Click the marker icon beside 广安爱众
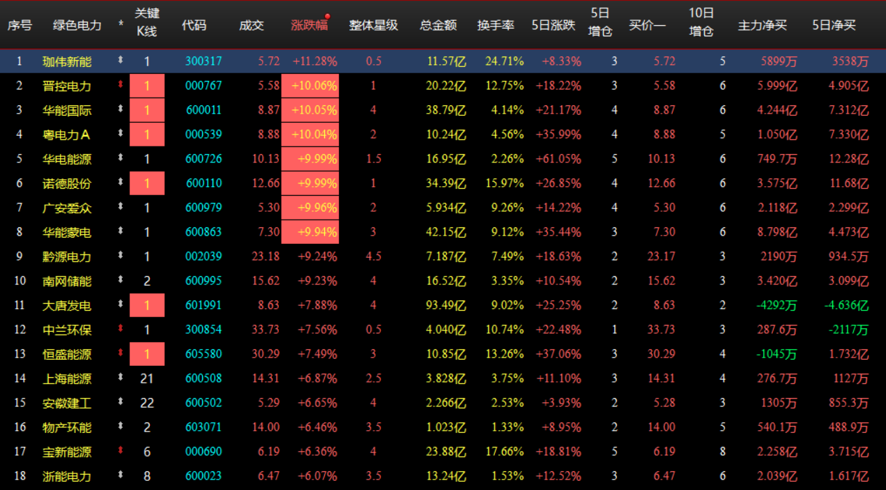The image size is (886, 490). [x=121, y=208]
